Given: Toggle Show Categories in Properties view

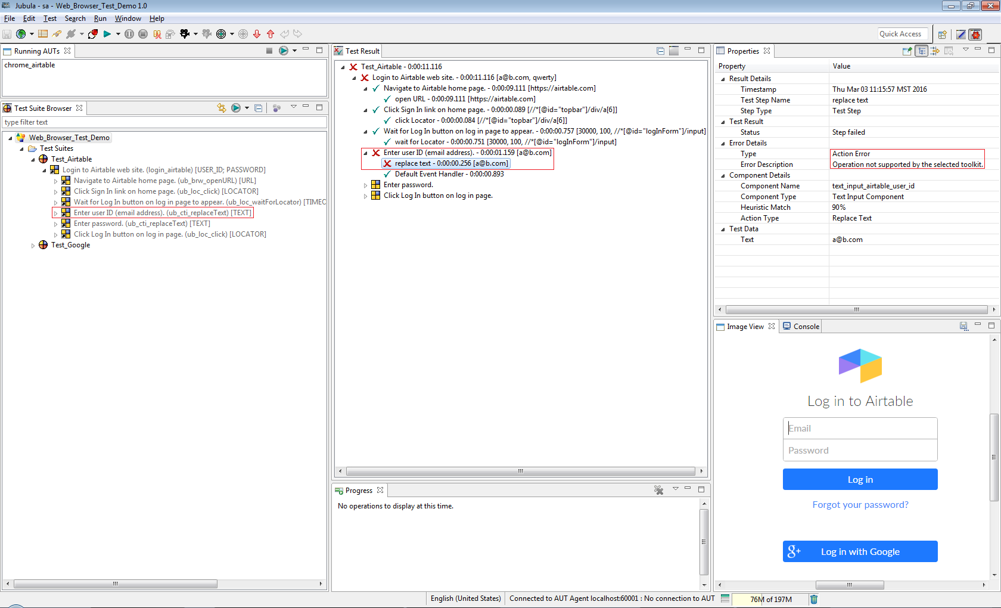Looking at the screenshot, I should (922, 51).
